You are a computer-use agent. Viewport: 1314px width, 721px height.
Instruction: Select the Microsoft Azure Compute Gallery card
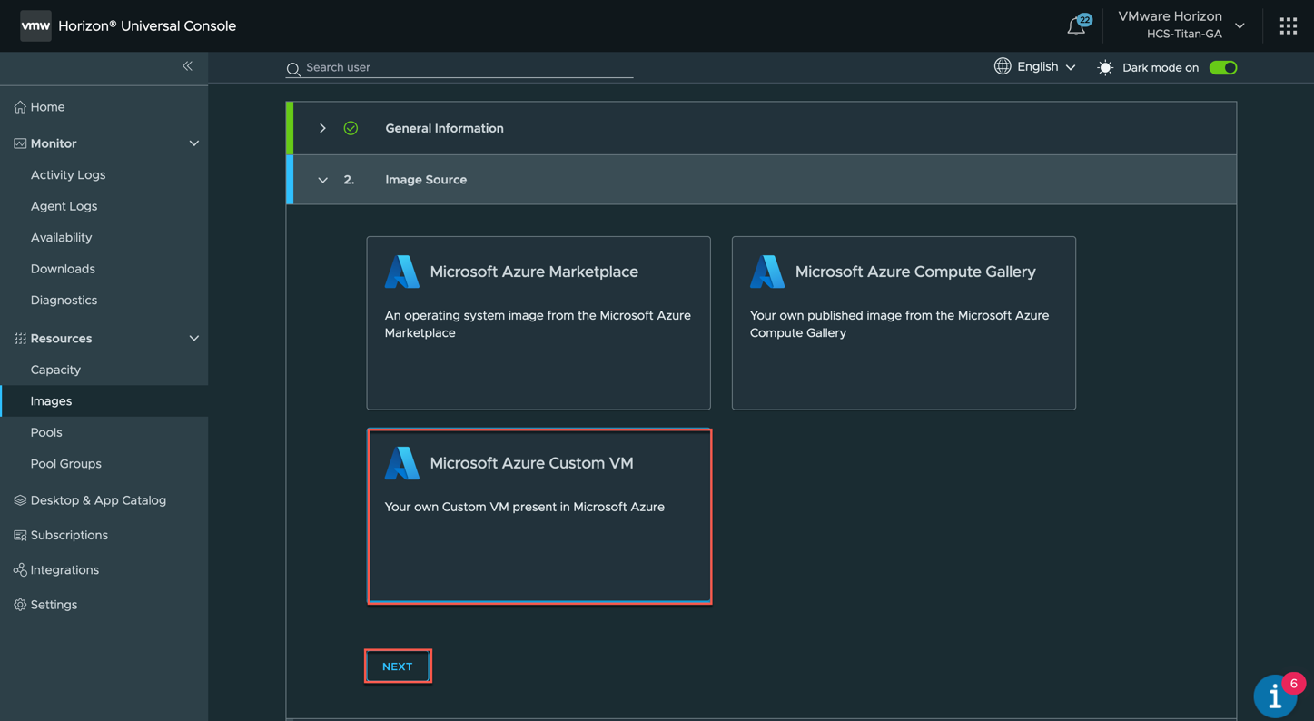coord(904,323)
